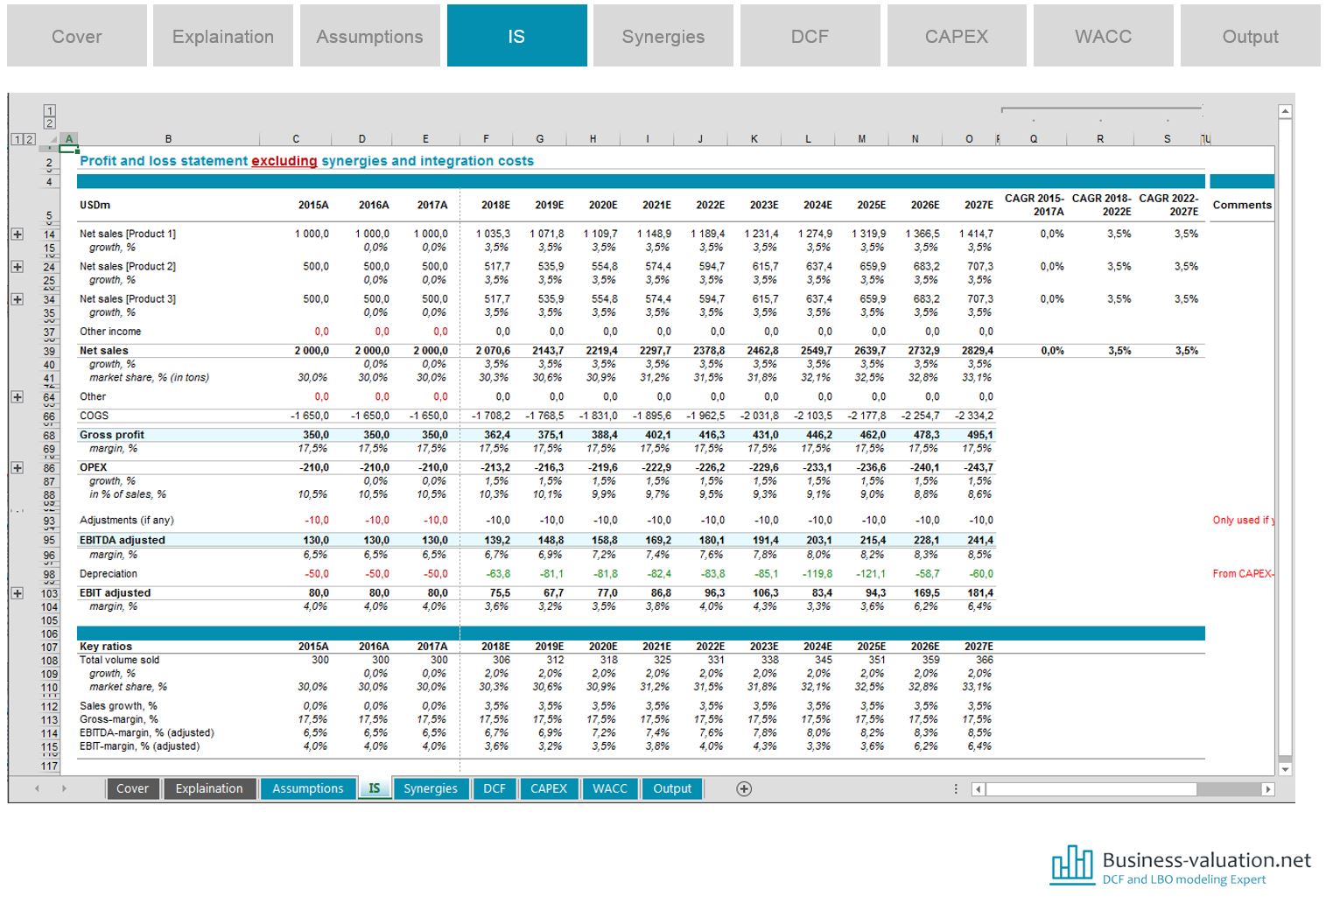Expand the EBIT adjusted row group

click(16, 593)
